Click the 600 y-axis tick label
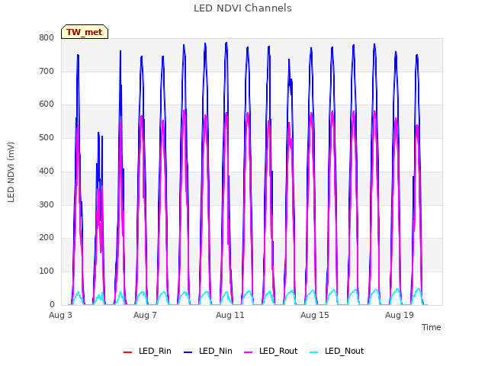The image size is (488, 366). (x=47, y=104)
